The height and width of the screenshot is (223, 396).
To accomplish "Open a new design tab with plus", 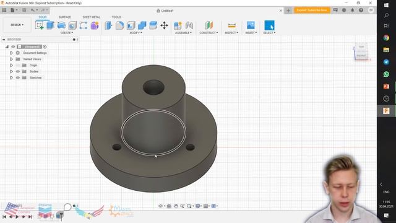I will click(x=288, y=11).
